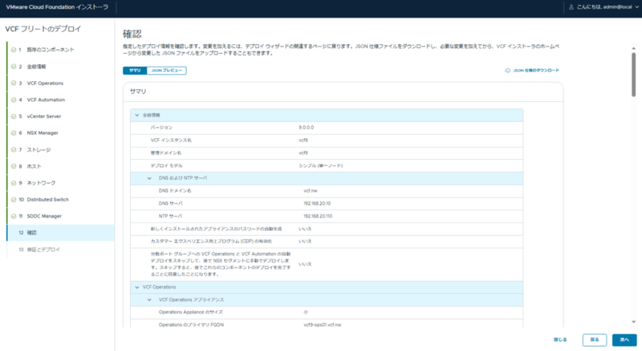Click the カスタマー エクスペリエンス向上プログラム (CEIP) row label
This screenshot has height=351, width=642.
coord(211,241)
